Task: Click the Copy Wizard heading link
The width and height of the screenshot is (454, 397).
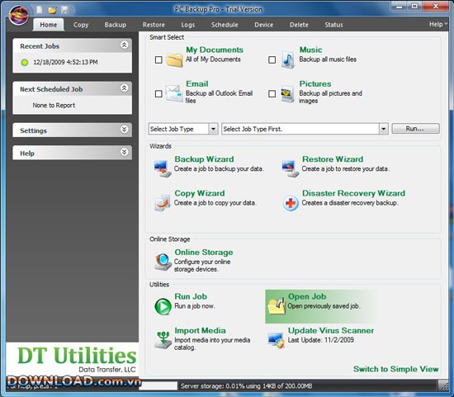Action: [200, 193]
